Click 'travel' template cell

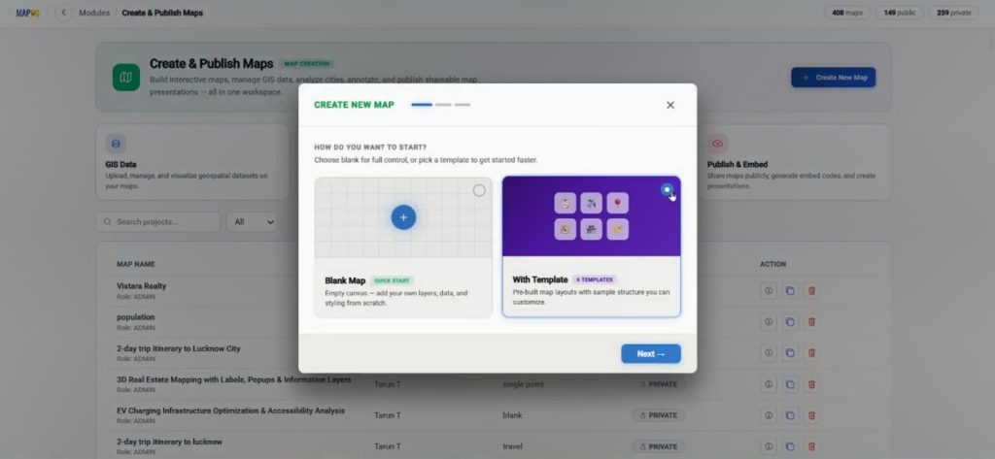click(512, 446)
